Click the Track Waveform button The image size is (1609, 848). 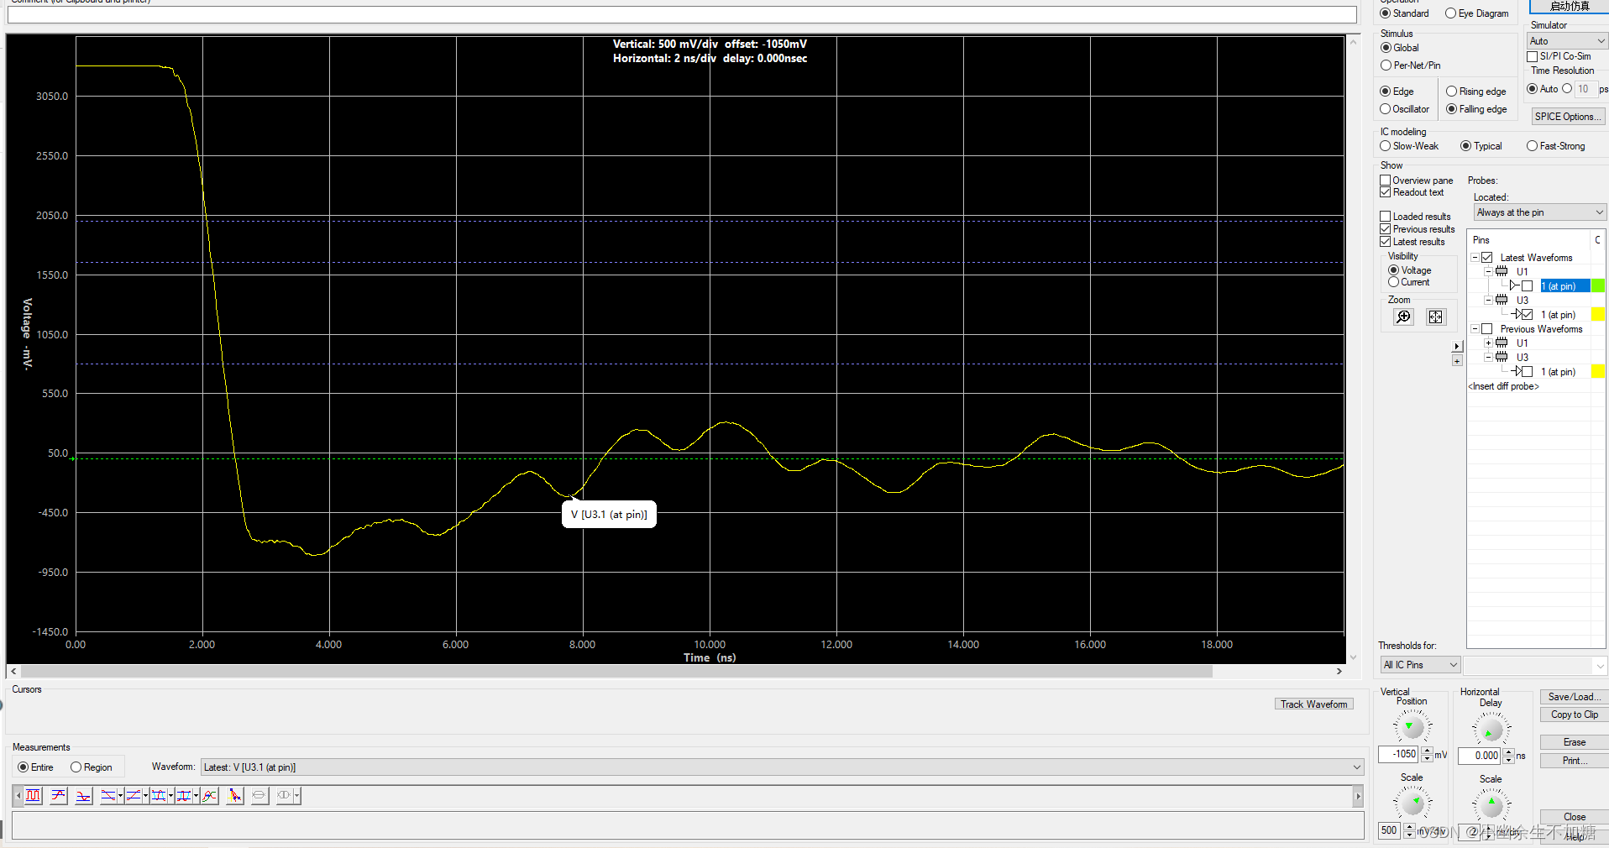[x=1314, y=704]
